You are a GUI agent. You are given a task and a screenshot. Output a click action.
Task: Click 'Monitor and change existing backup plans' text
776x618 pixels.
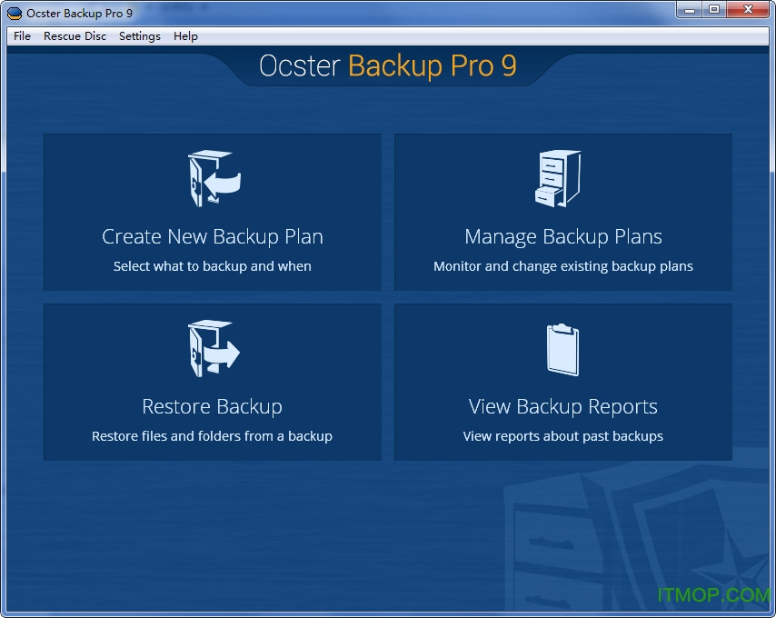563,266
